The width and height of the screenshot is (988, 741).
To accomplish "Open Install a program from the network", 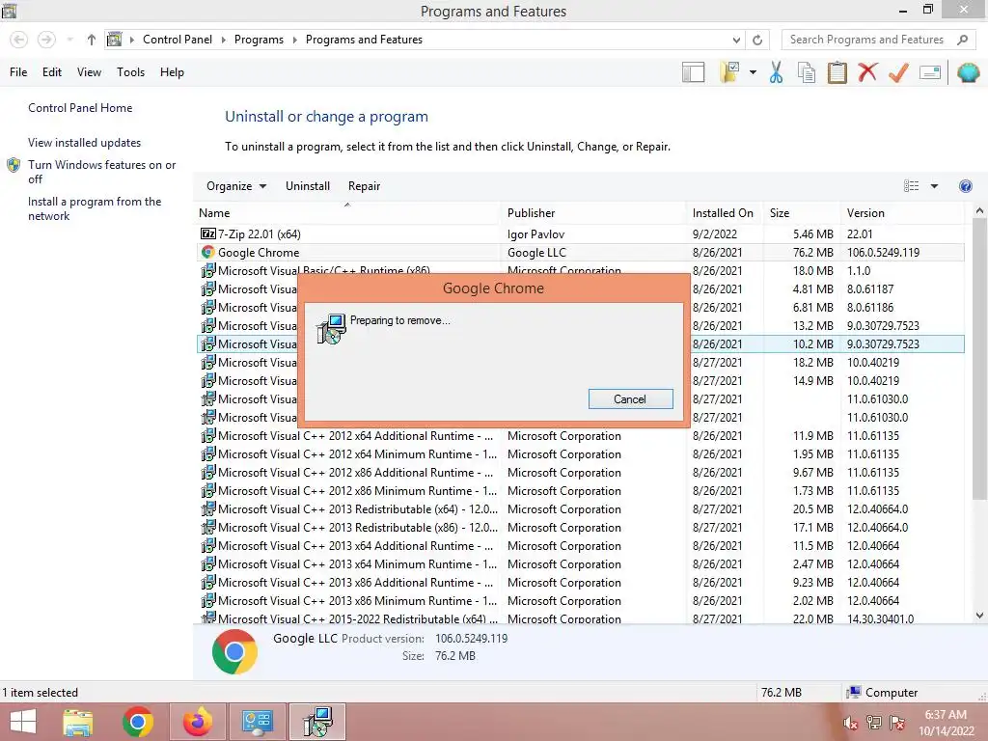I will coord(95,208).
